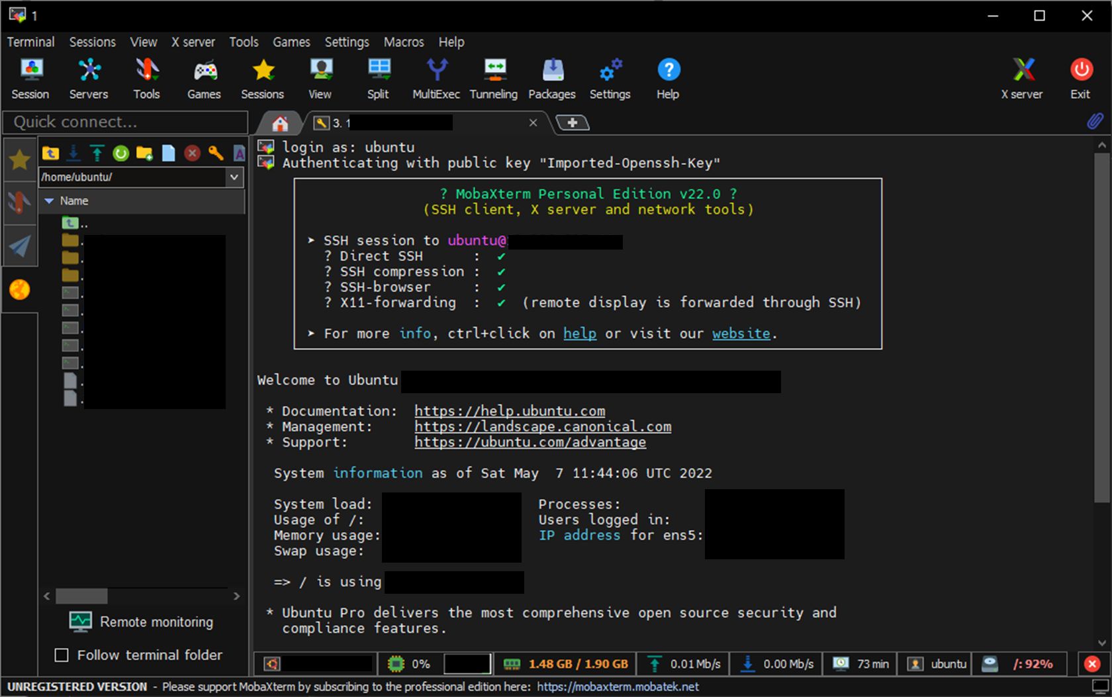Expand the /home/ubuntu/ path dropdown
Viewport: 1112px width, 697px height.
click(x=234, y=177)
